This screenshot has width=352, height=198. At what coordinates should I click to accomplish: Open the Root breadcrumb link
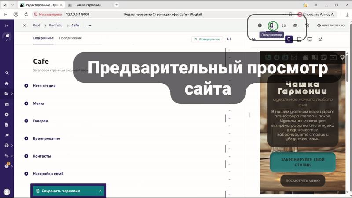point(37,26)
